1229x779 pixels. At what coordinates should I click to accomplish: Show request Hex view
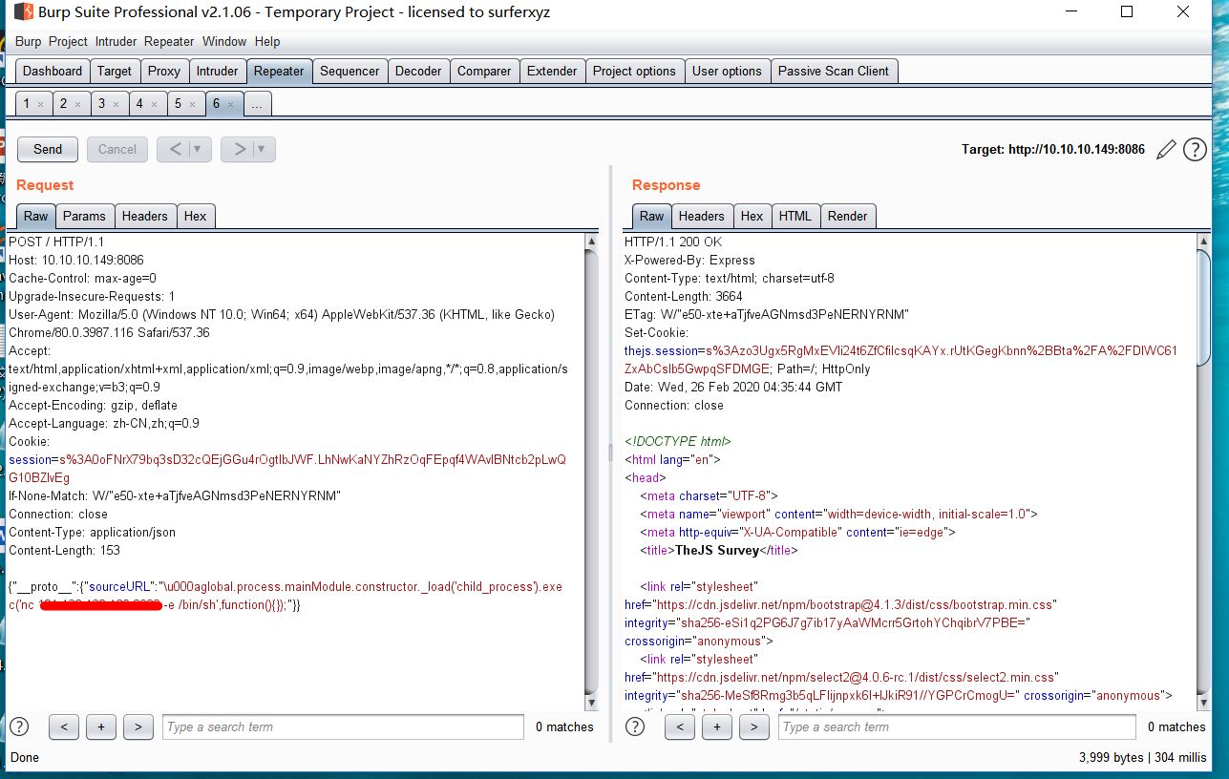pyautogui.click(x=196, y=216)
